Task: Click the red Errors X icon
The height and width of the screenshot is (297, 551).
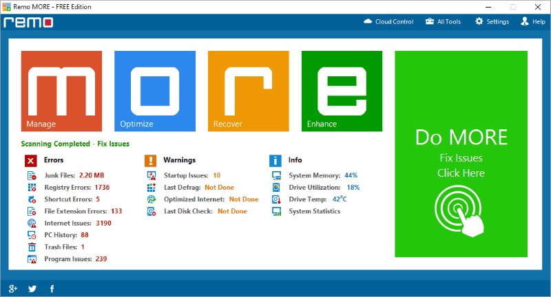Action: click(30, 161)
